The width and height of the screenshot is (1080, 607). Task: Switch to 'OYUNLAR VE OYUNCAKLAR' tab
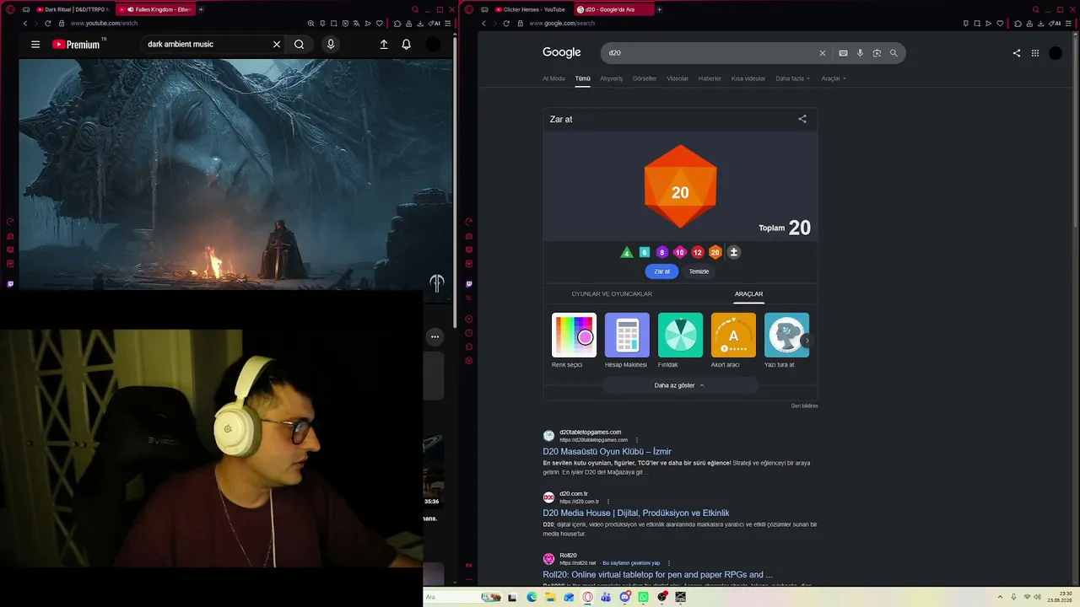click(612, 294)
